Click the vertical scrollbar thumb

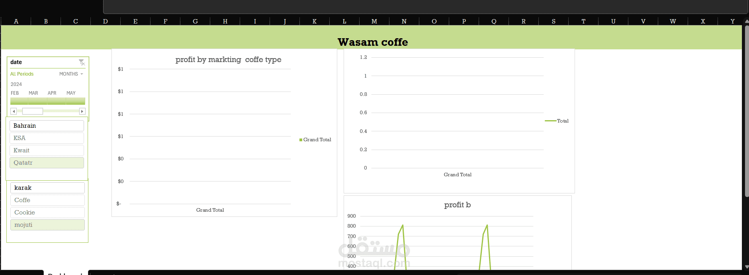[x=747, y=111]
